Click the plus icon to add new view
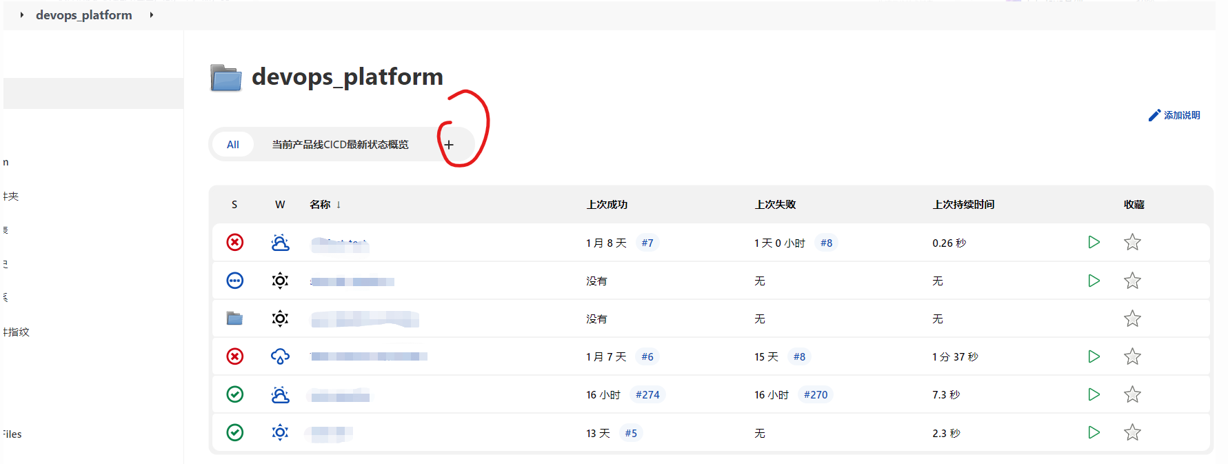This screenshot has height=464, width=1228. point(449,145)
